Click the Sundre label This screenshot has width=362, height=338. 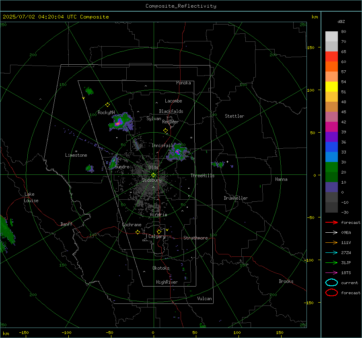(122, 166)
